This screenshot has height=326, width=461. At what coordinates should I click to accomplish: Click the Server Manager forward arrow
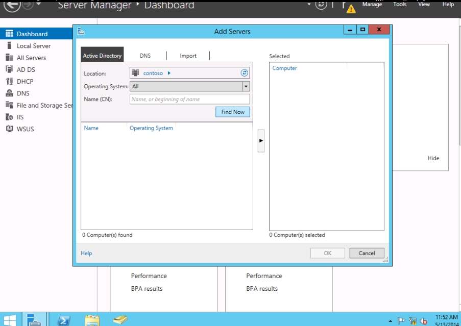coord(28,5)
